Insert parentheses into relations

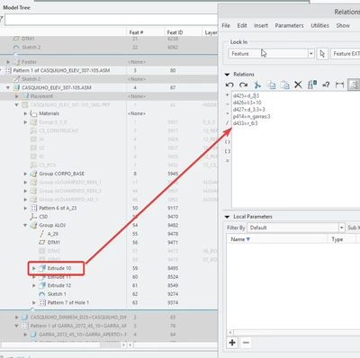pos(228,142)
